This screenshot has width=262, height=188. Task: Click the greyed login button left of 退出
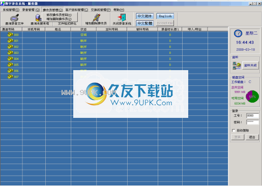point(238,137)
